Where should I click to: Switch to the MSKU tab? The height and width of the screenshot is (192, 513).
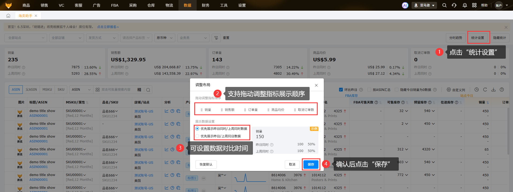coord(47,90)
